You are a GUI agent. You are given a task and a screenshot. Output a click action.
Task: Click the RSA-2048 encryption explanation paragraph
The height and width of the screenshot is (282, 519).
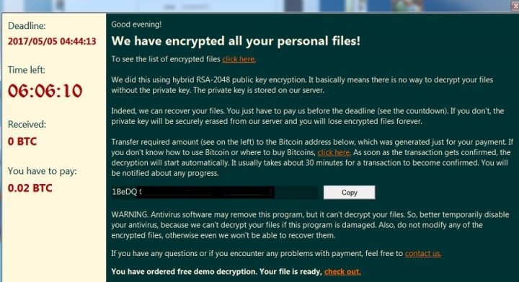tap(302, 85)
